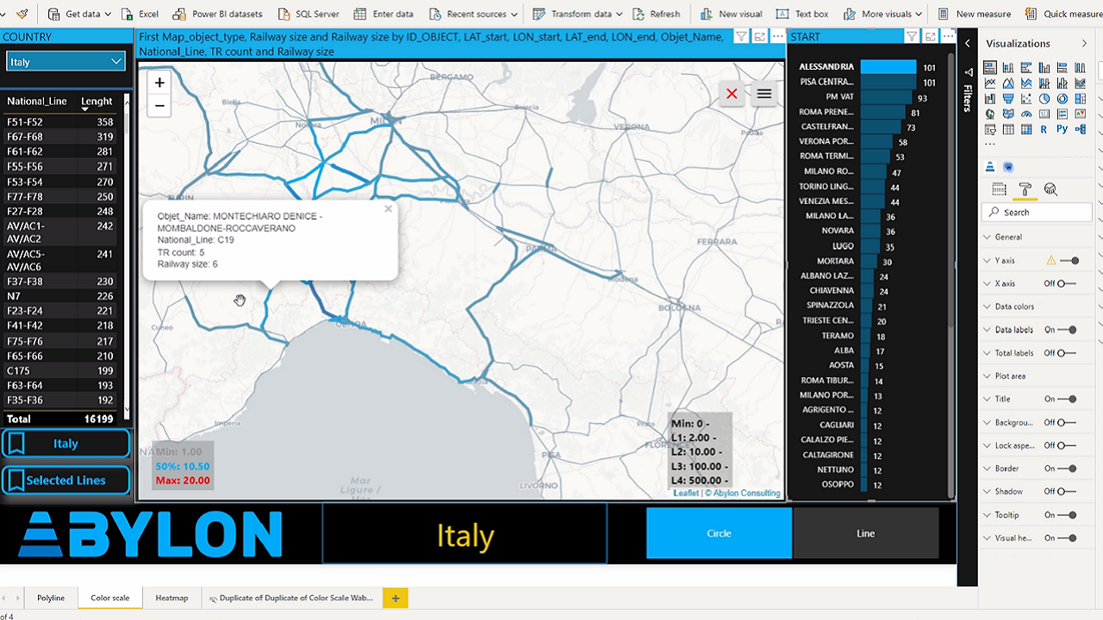
Task: Zoom out on the map
Action: click(x=159, y=105)
